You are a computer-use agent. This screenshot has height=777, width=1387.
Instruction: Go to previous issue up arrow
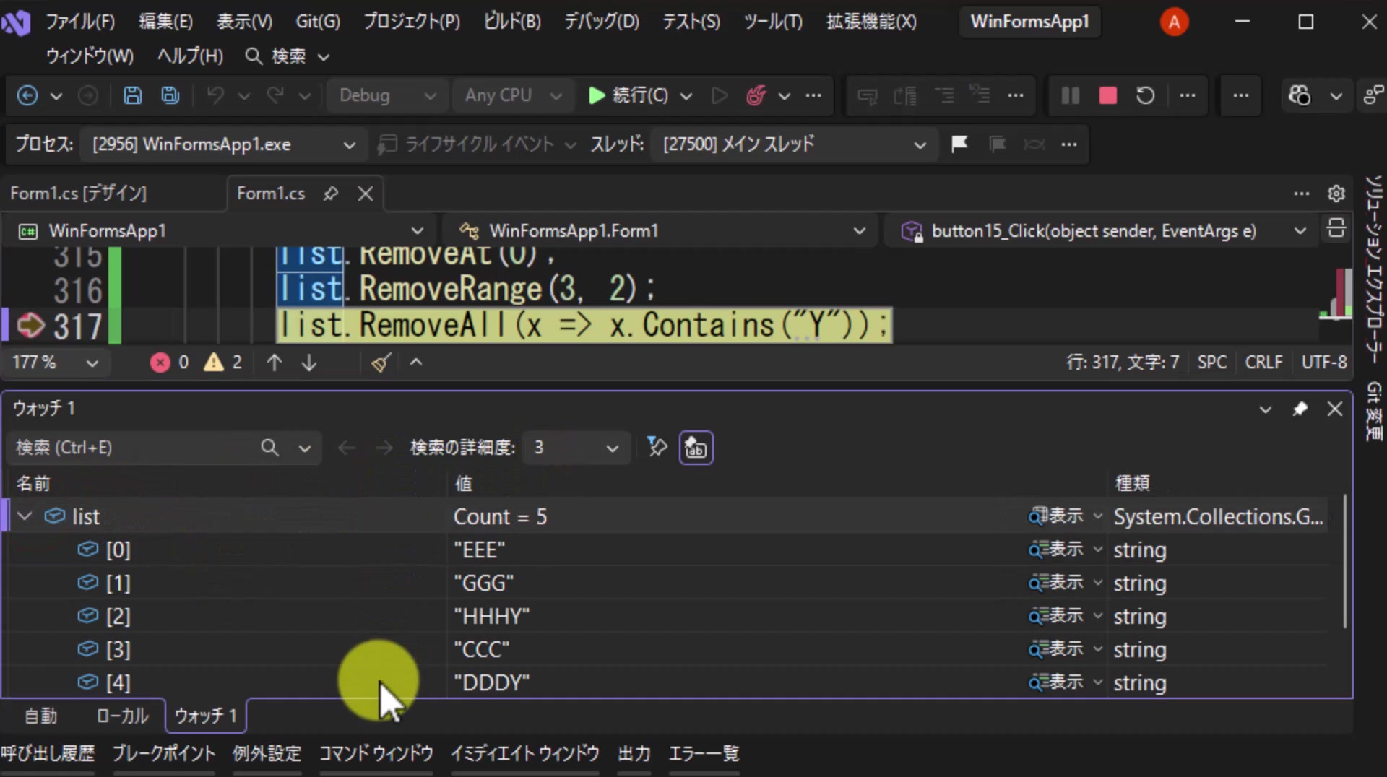point(274,362)
